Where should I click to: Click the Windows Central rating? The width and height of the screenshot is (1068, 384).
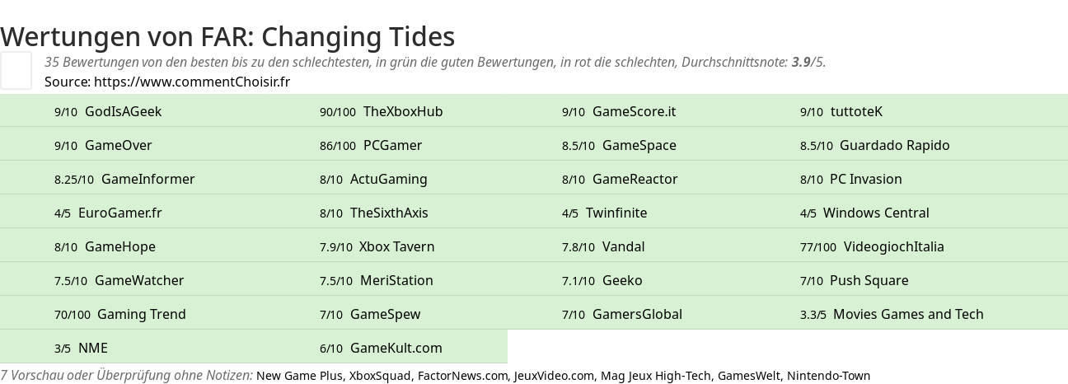tap(875, 213)
